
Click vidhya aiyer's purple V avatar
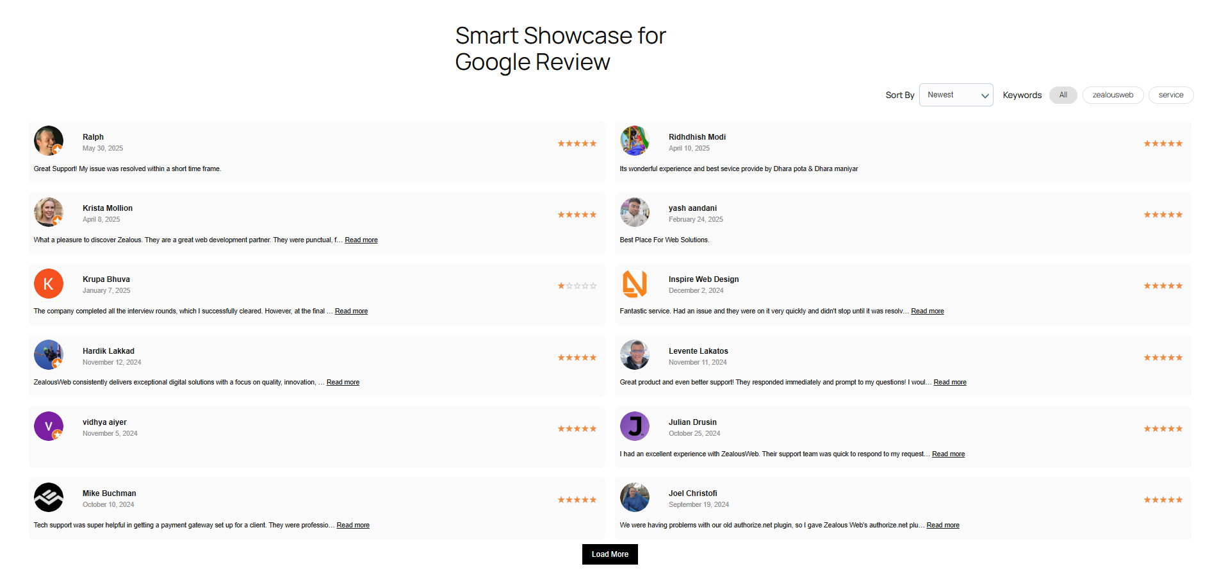(x=49, y=426)
